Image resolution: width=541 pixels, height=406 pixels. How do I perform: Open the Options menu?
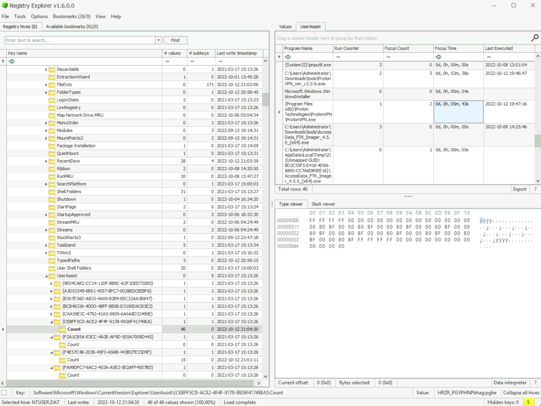[x=39, y=16]
